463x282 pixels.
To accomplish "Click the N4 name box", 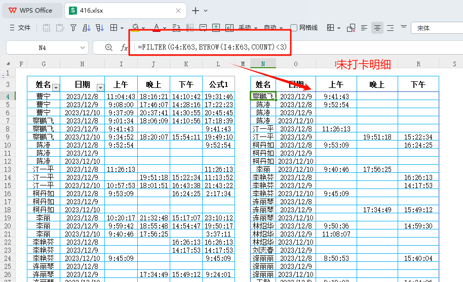I will (x=42, y=48).
